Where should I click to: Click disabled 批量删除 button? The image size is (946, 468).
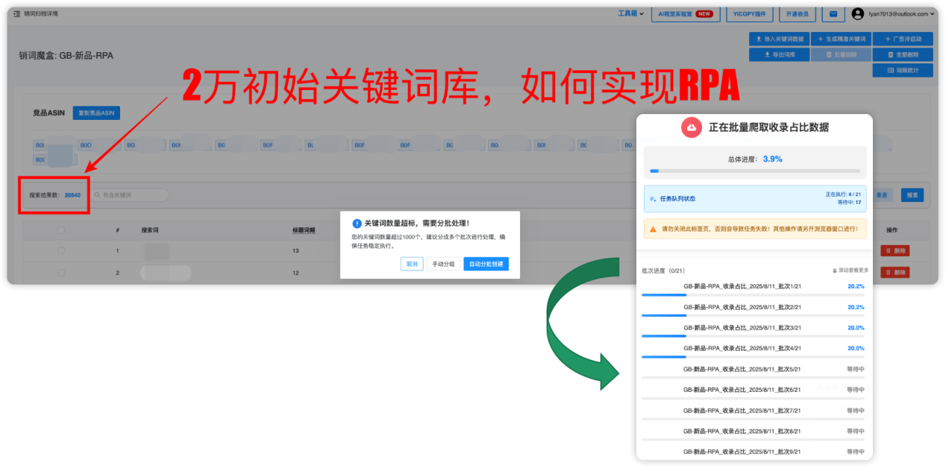click(x=841, y=54)
